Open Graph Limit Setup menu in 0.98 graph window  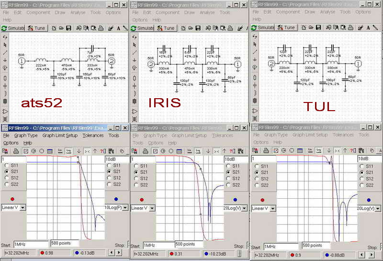click(x=60, y=136)
